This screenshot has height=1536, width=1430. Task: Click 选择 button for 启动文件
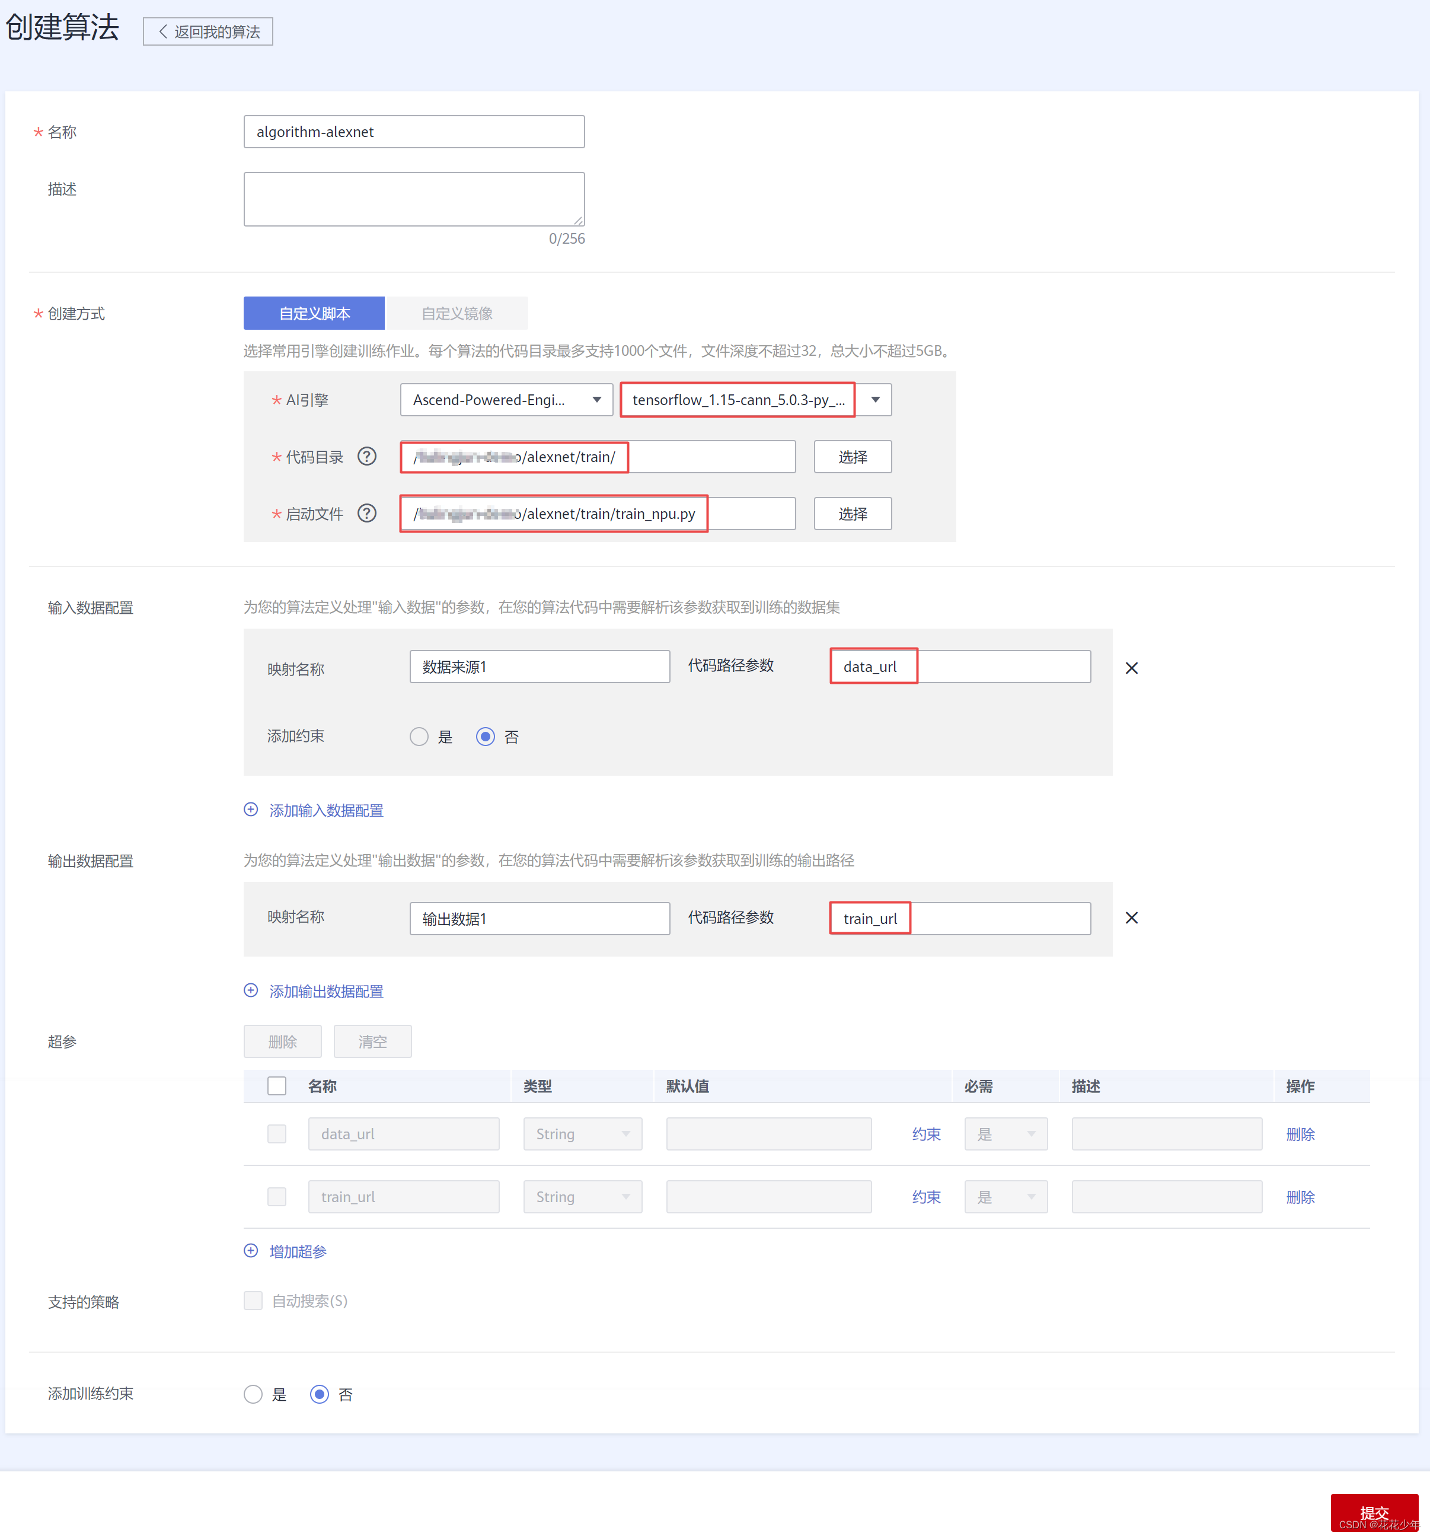pos(853,514)
